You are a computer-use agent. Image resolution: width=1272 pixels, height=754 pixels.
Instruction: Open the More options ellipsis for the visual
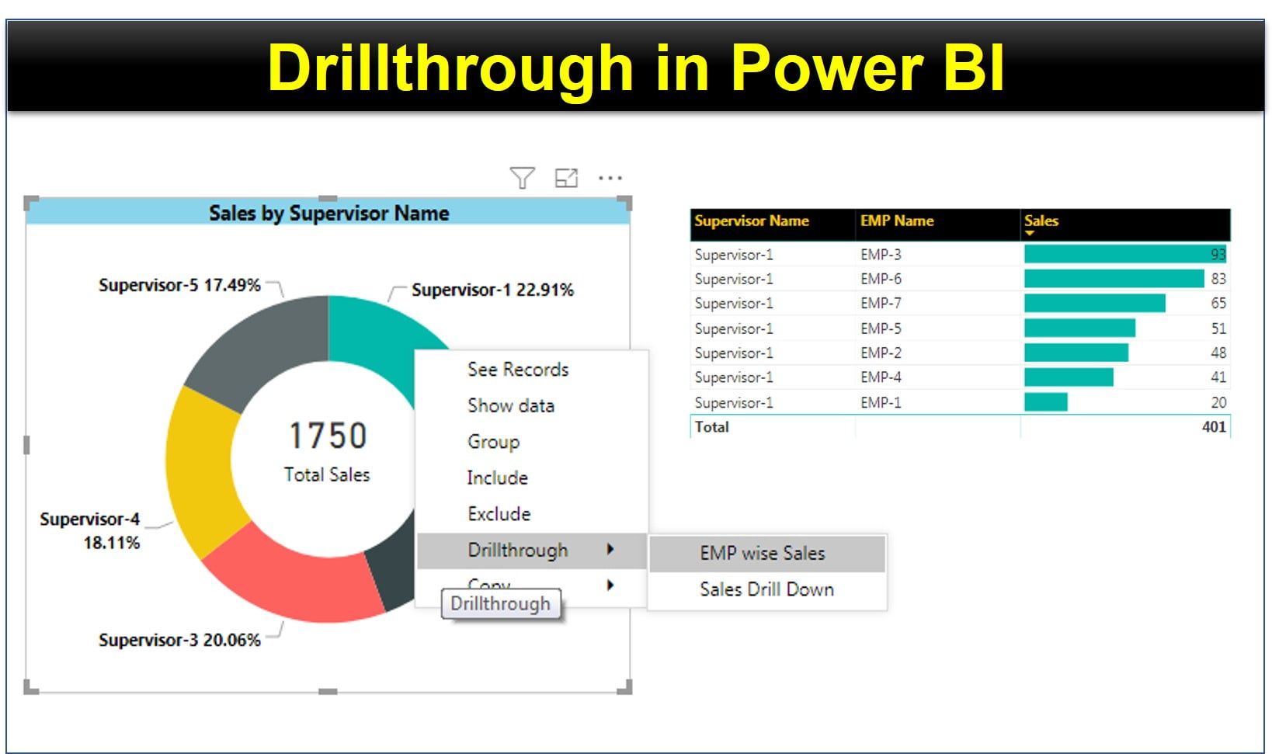tap(610, 178)
